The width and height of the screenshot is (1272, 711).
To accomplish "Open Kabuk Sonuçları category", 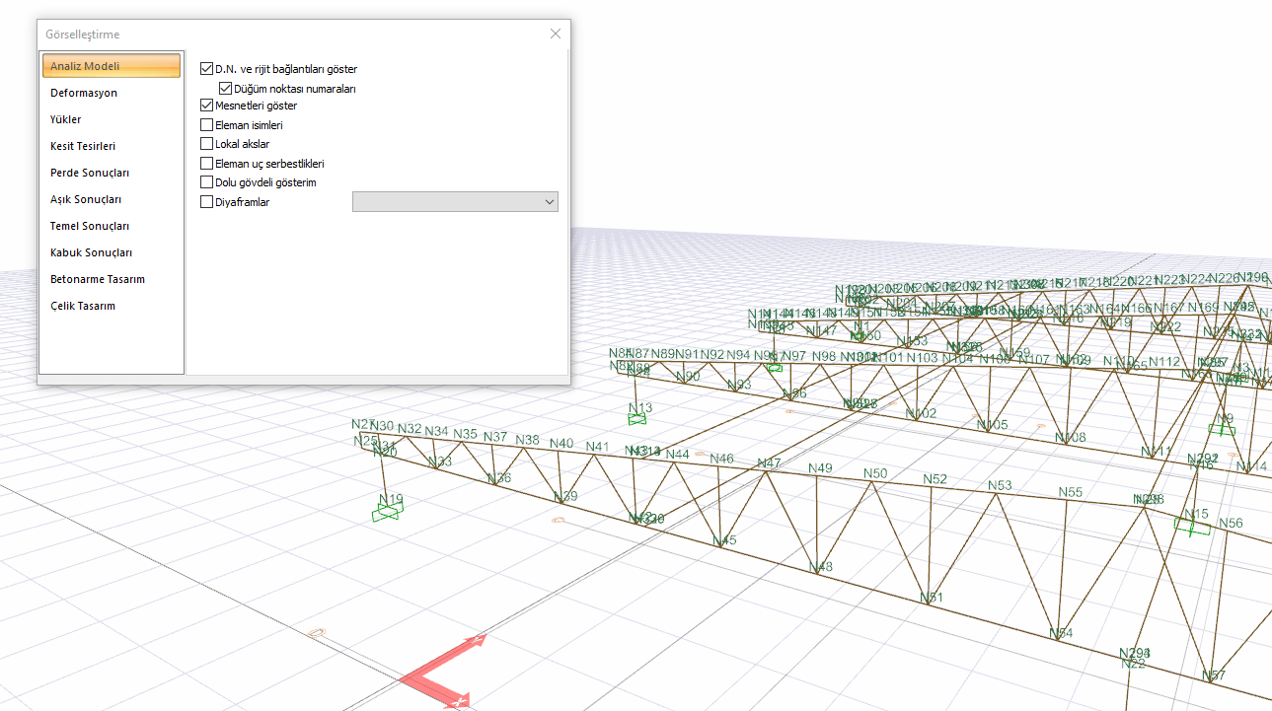I will (91, 252).
